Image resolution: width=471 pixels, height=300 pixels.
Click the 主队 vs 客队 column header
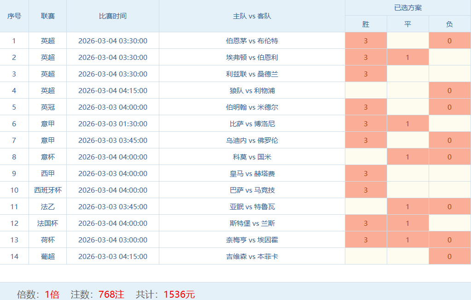pos(252,16)
